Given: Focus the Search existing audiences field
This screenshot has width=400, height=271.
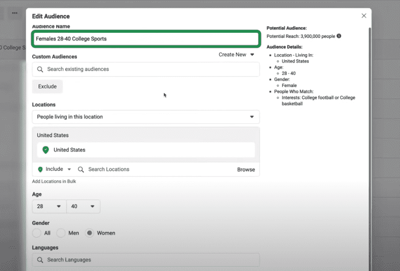Looking at the screenshot, I should point(146,69).
